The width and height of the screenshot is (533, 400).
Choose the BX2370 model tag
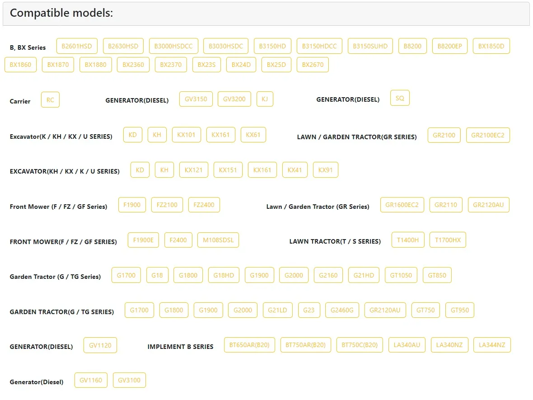(x=171, y=65)
